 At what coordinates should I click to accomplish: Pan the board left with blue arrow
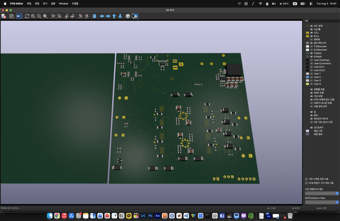pyautogui.click(x=102, y=16)
